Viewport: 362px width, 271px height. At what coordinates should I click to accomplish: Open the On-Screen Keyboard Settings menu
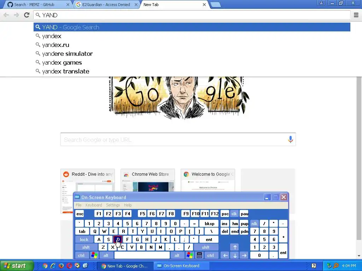(x=113, y=205)
